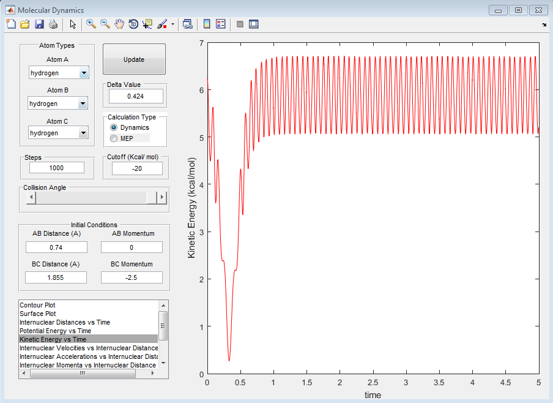Select the Dynamics calculation type

pyautogui.click(x=114, y=127)
